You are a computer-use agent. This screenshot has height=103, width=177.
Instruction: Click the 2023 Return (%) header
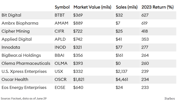[158, 7]
